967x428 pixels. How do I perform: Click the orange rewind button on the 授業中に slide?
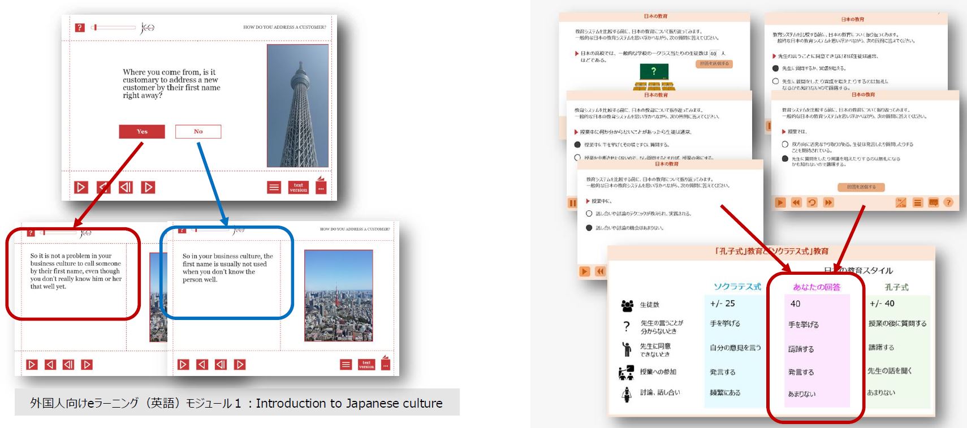[x=601, y=271]
